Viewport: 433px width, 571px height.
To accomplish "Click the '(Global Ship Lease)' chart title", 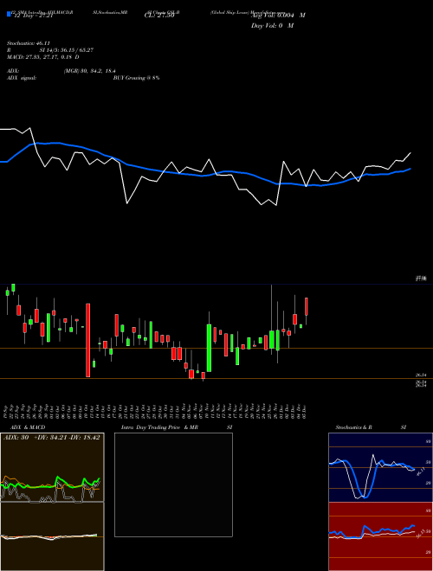I will [229, 12].
